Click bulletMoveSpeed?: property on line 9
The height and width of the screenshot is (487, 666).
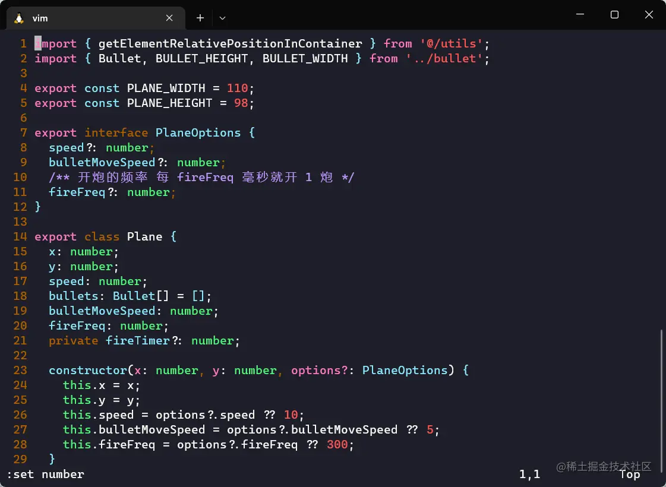point(109,163)
